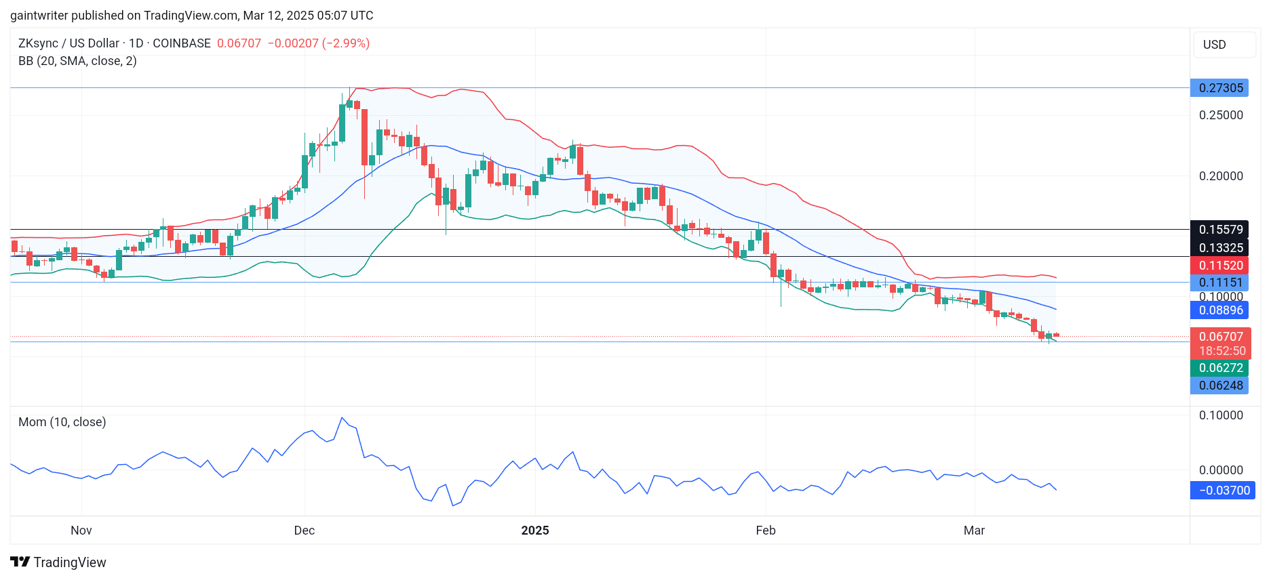Click the 0.25000 axis price tick

(x=1221, y=115)
